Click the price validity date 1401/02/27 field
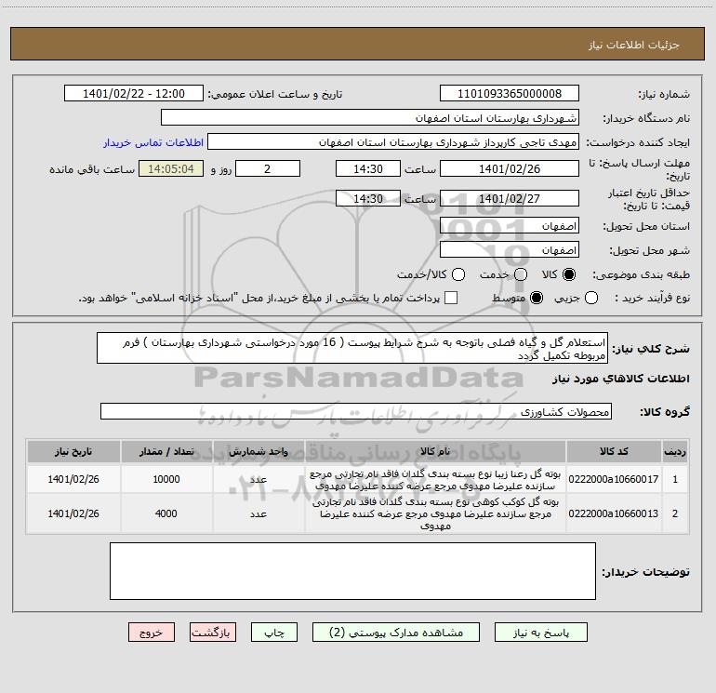Screen dimensions: 716x693 (x=510, y=198)
